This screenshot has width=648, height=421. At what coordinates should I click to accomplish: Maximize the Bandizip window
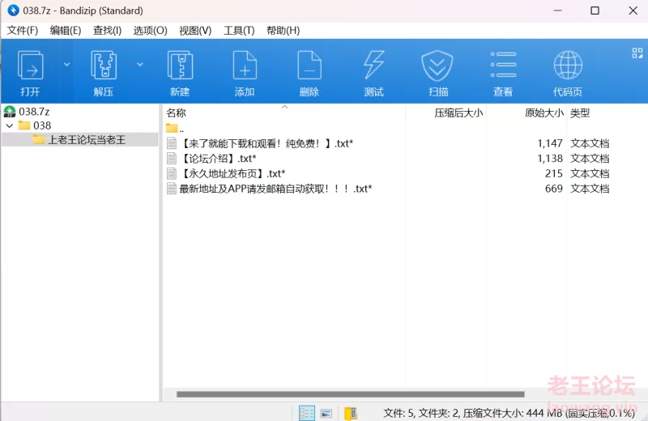(595, 11)
